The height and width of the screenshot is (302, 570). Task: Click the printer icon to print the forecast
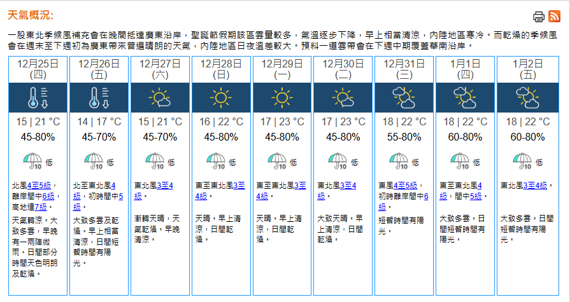pos(539,17)
